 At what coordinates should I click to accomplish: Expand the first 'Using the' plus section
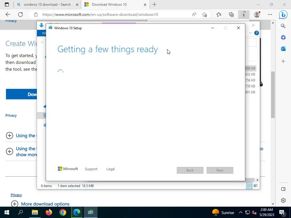[x=9, y=135]
